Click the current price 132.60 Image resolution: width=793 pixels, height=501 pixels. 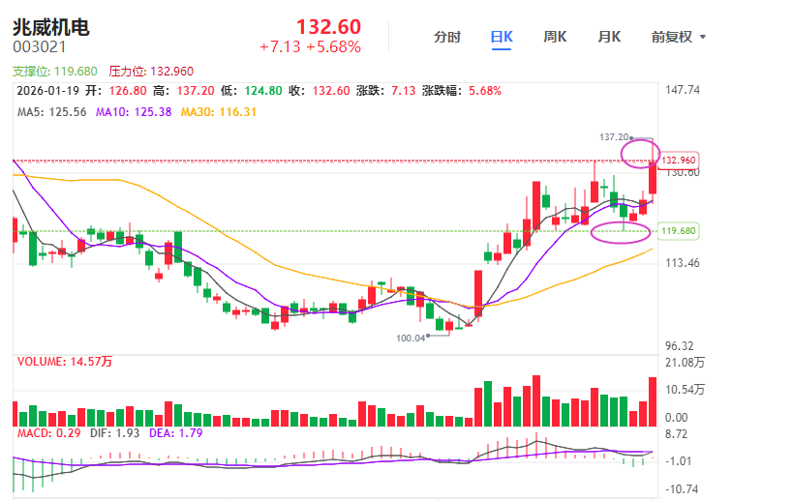point(328,27)
